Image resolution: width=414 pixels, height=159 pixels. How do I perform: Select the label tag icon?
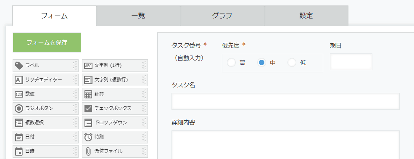click(19, 66)
